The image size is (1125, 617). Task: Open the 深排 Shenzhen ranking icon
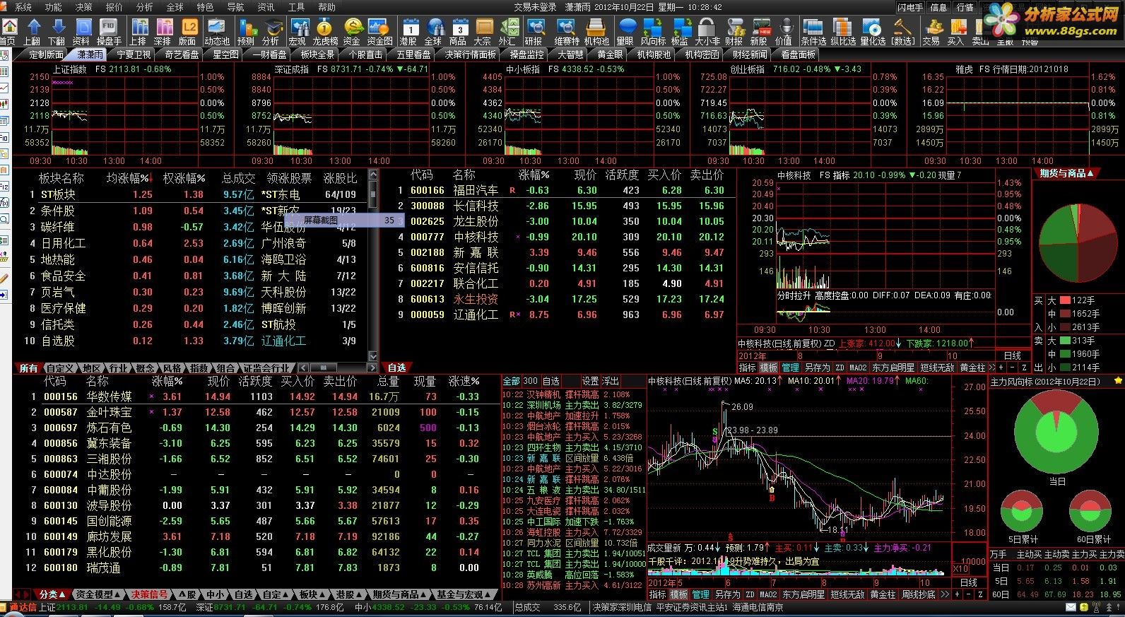point(163,32)
